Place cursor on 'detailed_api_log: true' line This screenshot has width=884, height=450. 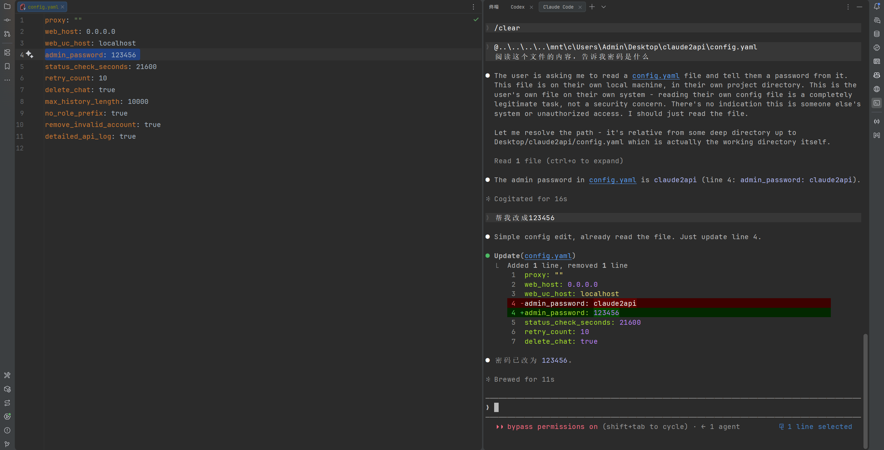click(90, 136)
